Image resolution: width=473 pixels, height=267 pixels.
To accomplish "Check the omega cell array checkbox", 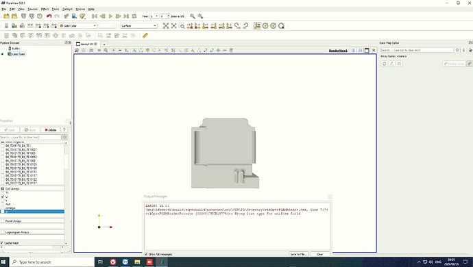I will click(3, 208).
